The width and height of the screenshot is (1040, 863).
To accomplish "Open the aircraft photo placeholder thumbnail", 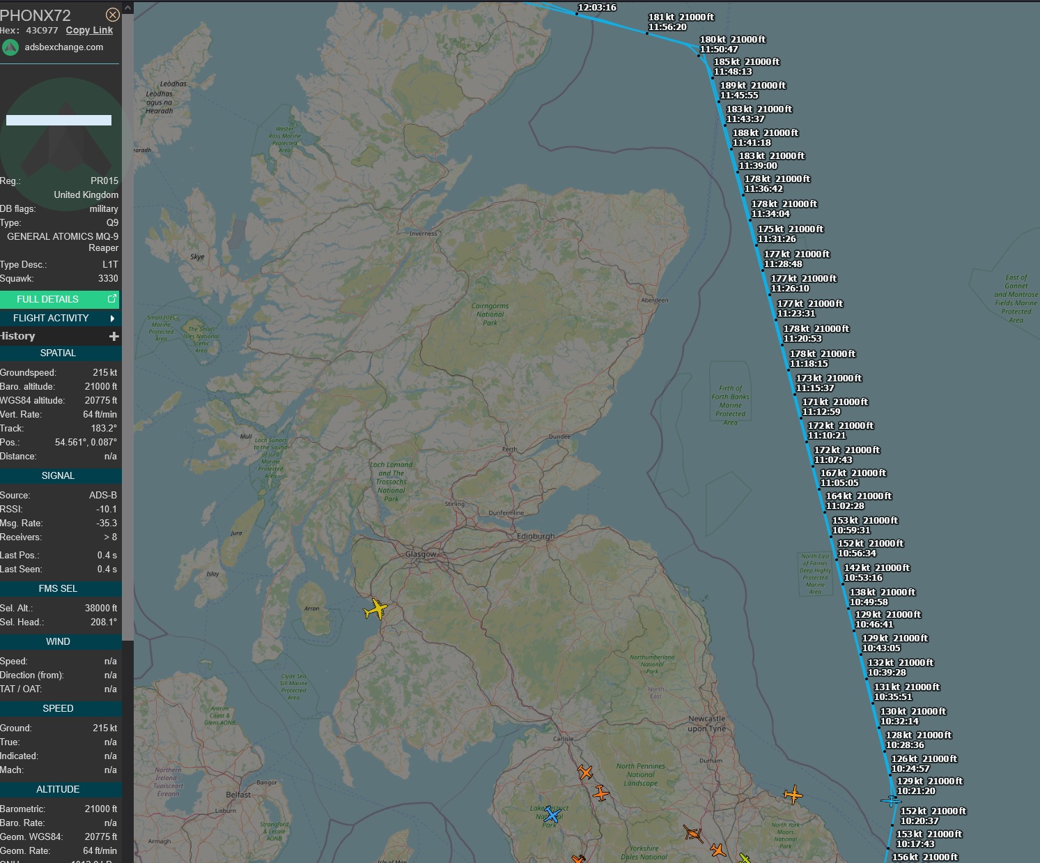I will tap(59, 121).
